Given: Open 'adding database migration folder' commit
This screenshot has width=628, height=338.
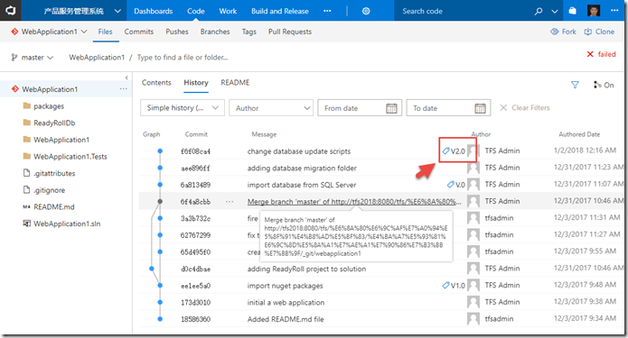Looking at the screenshot, I should [x=302, y=169].
